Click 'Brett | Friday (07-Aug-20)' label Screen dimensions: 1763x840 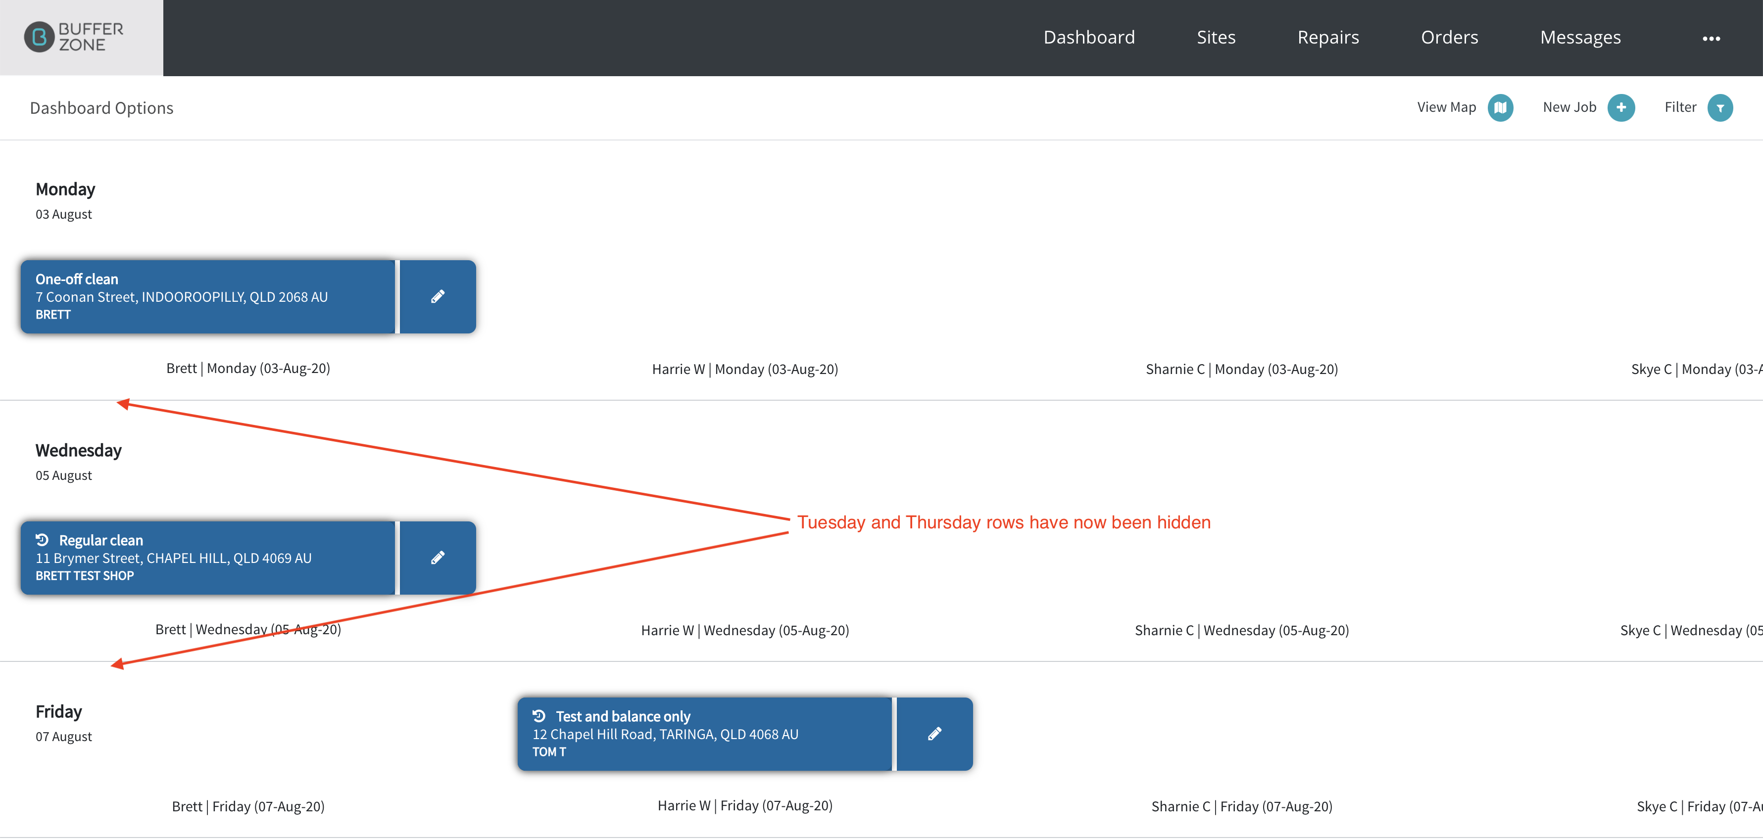248,807
